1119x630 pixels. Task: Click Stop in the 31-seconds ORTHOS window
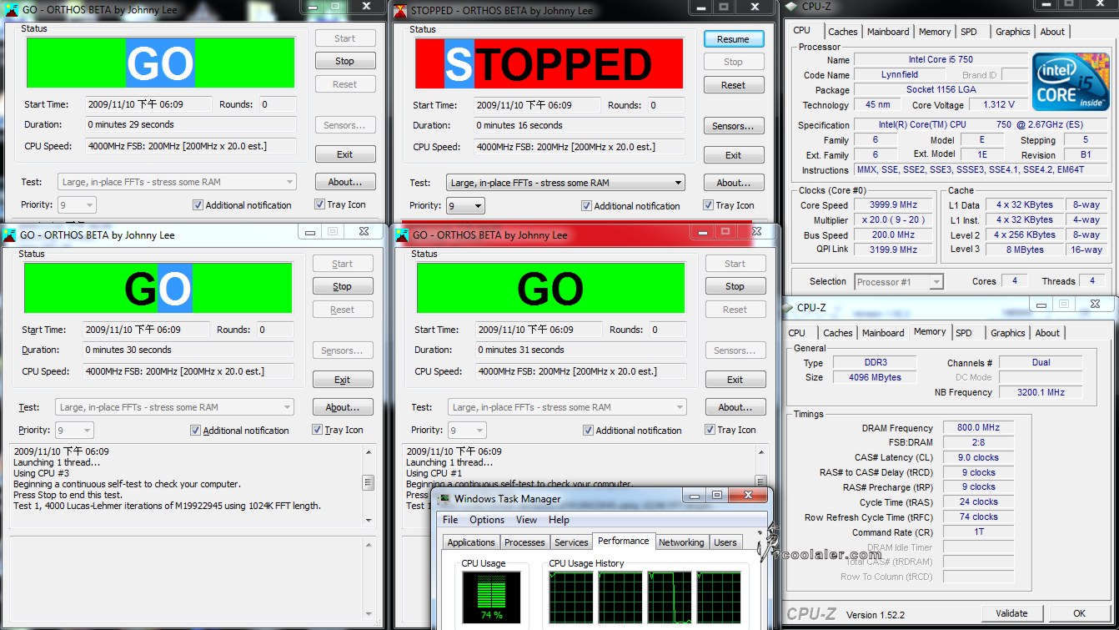tap(735, 286)
